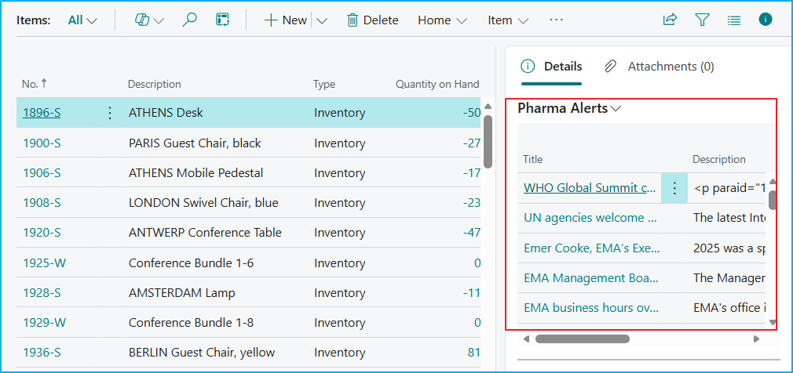Click the search magnifier icon

[189, 20]
